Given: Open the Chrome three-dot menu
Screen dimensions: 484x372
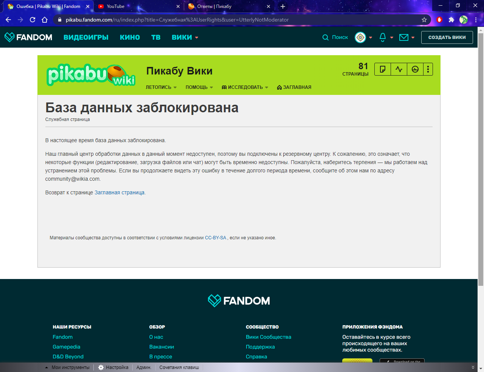Looking at the screenshot, I should 476,20.
